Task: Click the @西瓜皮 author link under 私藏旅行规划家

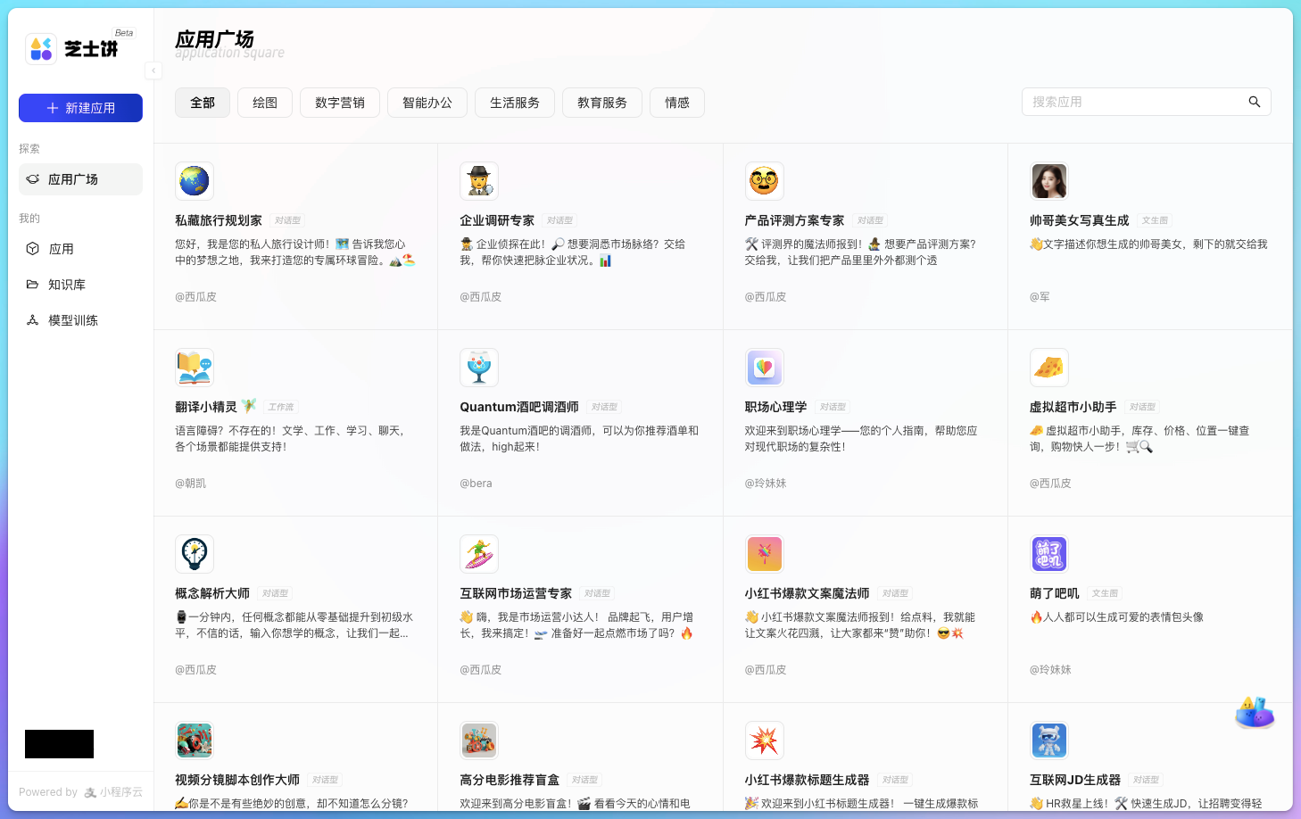Action: [196, 296]
